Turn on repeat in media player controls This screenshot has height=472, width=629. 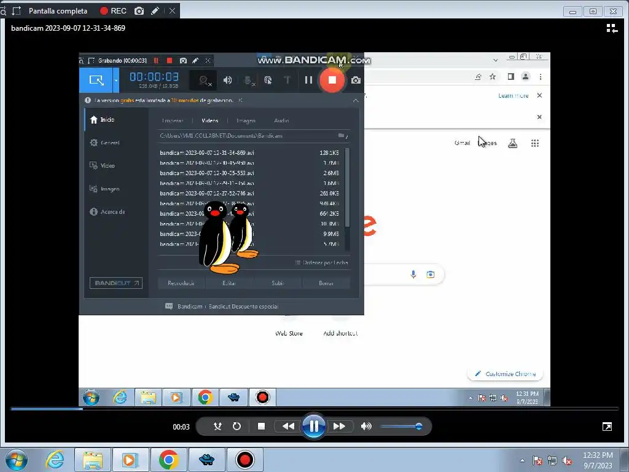coord(236,427)
